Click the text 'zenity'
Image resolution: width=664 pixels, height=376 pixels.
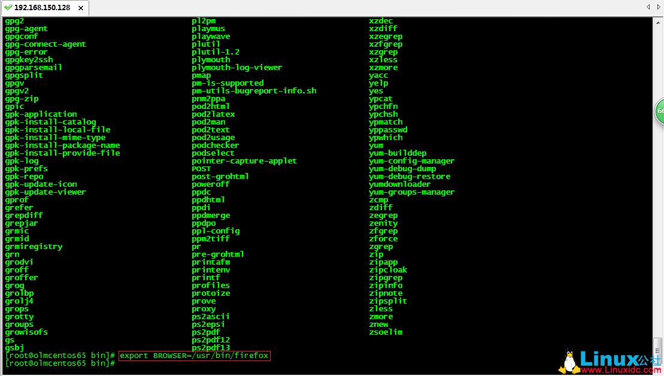click(383, 223)
